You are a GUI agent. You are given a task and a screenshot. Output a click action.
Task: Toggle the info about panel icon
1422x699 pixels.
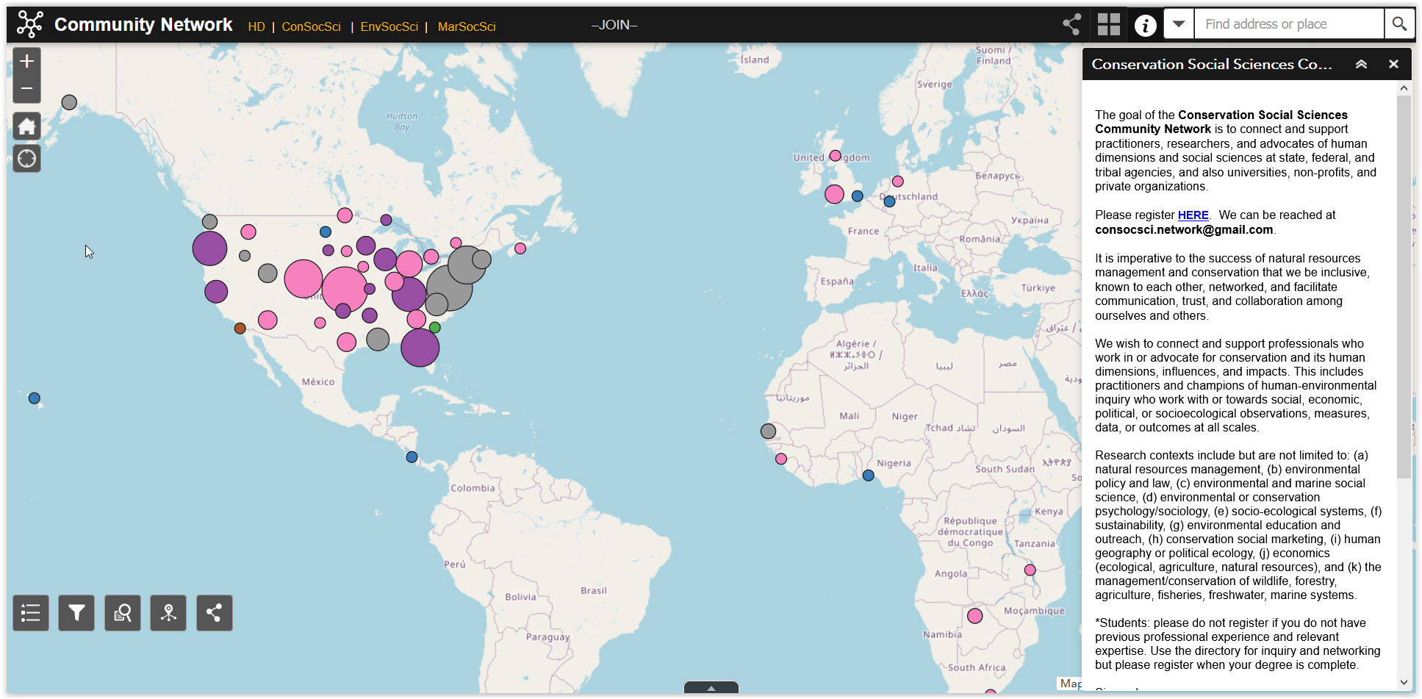[1145, 25]
